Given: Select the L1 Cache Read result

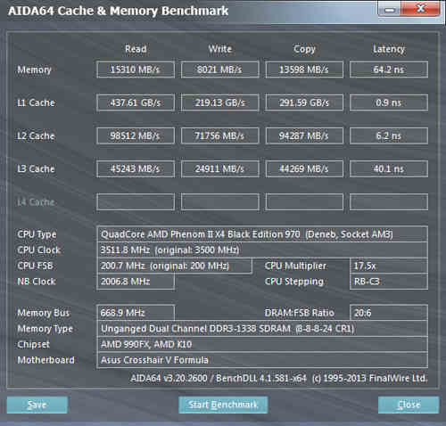Looking at the screenshot, I should [136, 102].
